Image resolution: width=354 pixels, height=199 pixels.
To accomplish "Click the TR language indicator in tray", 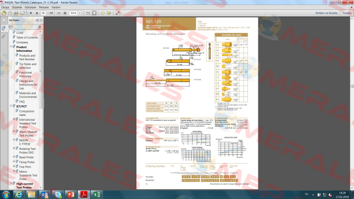I will (x=306, y=194).
